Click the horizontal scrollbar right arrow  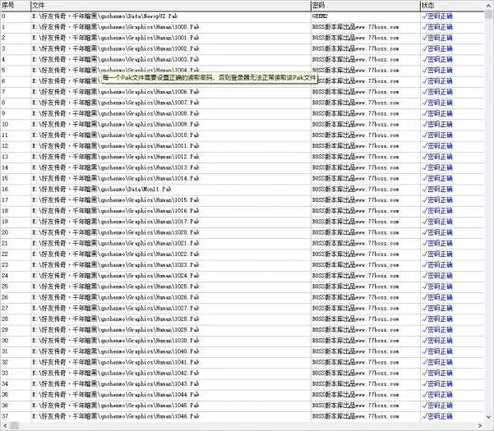click(480, 425)
